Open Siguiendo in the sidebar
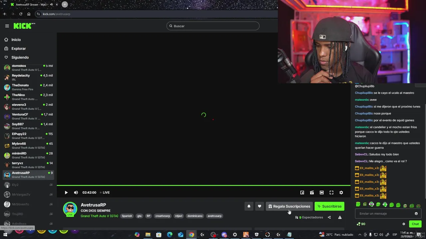 [20, 57]
